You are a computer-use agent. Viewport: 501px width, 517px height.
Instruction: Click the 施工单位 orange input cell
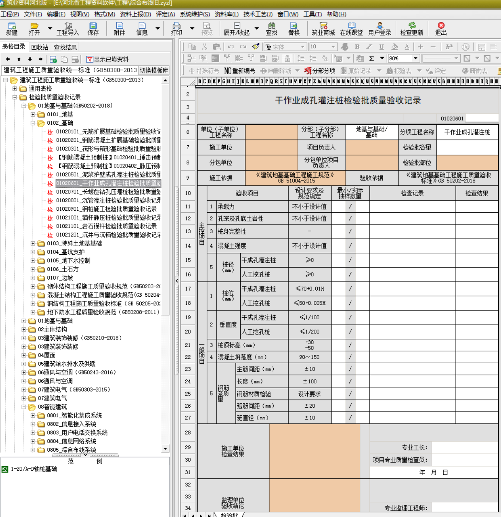(x=271, y=147)
